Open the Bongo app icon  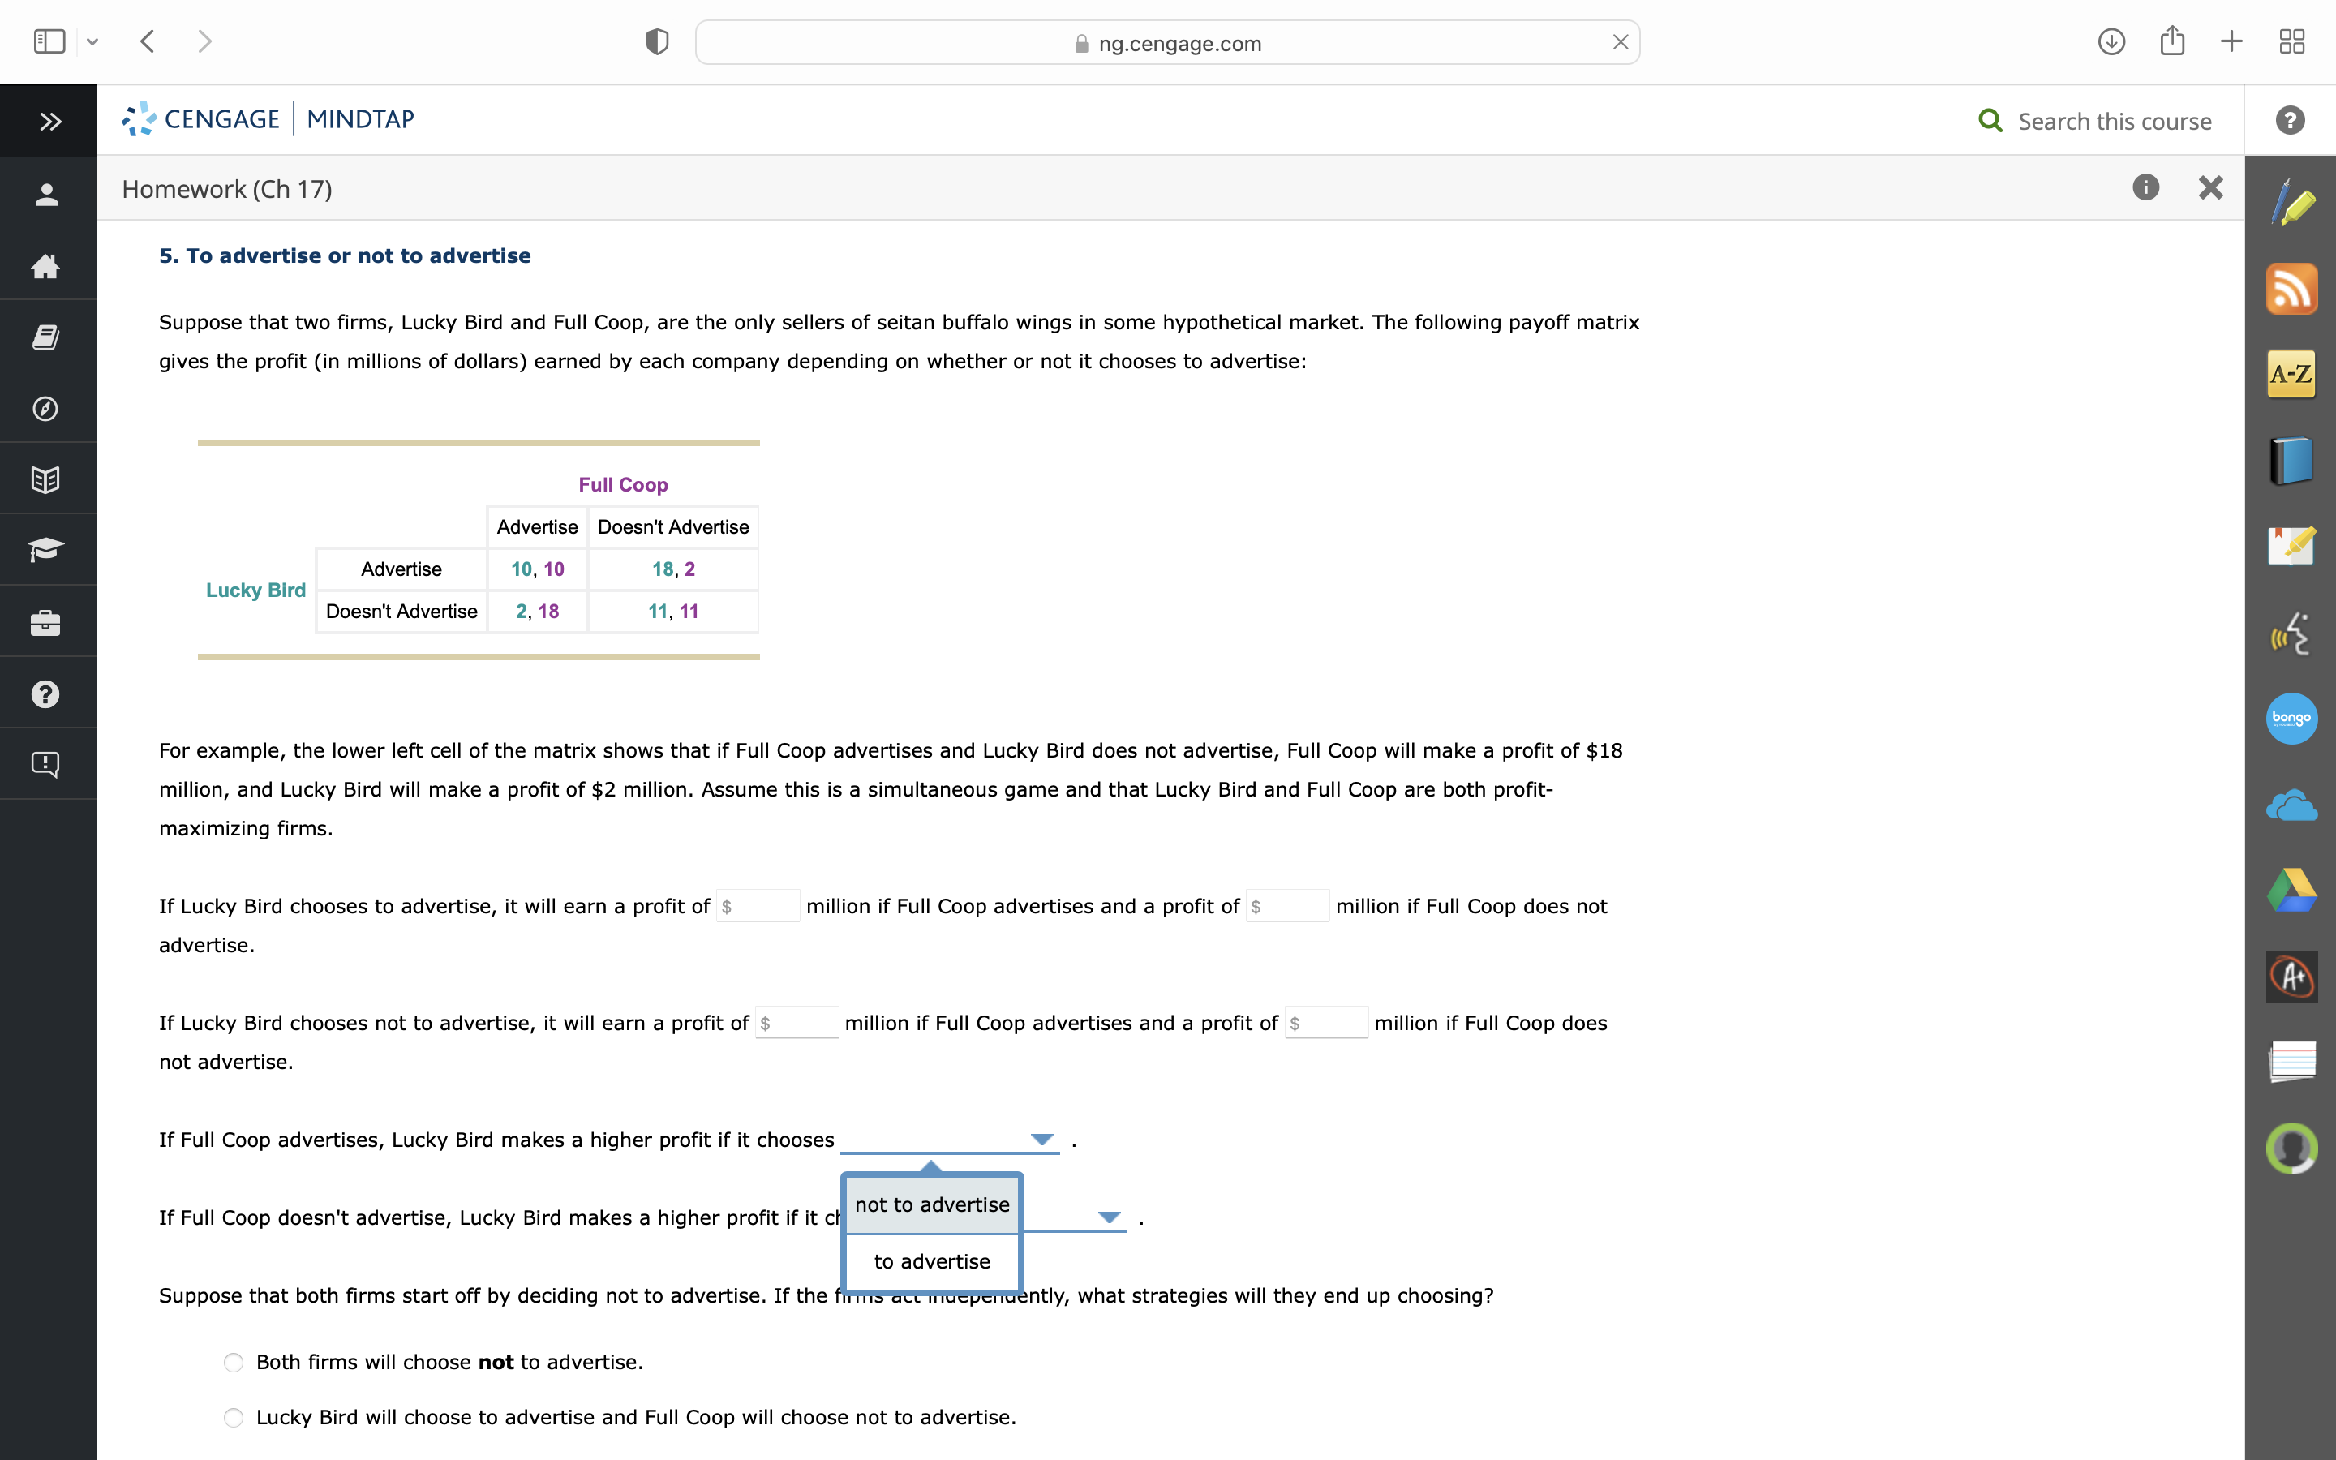(x=2291, y=718)
